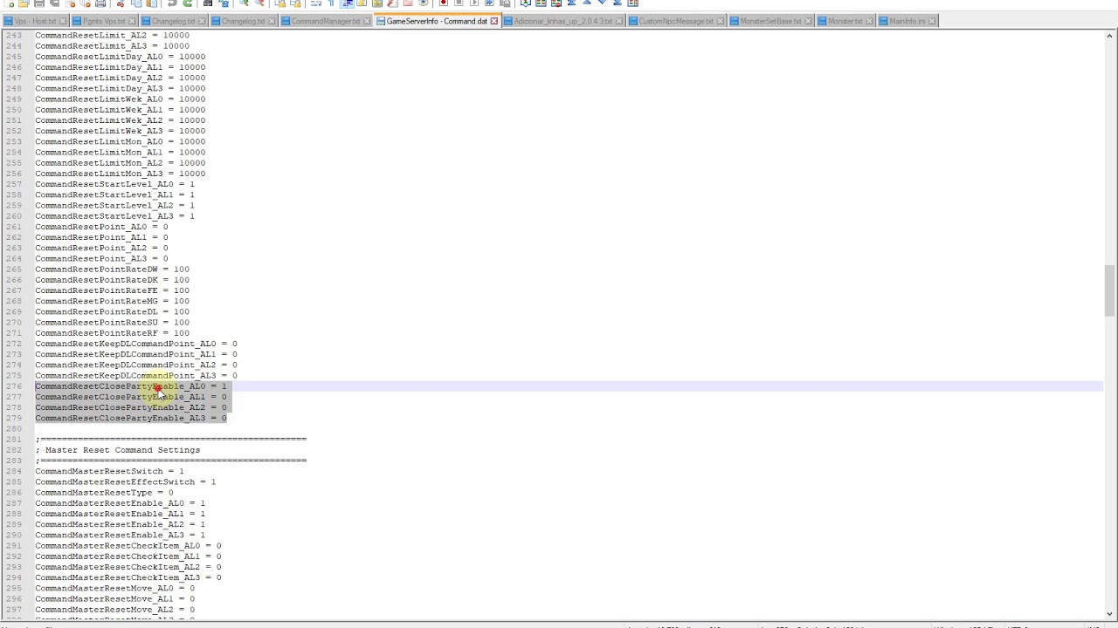Activate the GameServerInfo - Command.dat tab
The image size is (1118, 628).
click(x=436, y=21)
